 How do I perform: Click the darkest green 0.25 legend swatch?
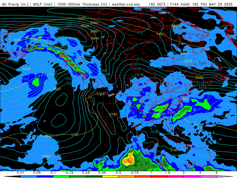coord(94,177)
